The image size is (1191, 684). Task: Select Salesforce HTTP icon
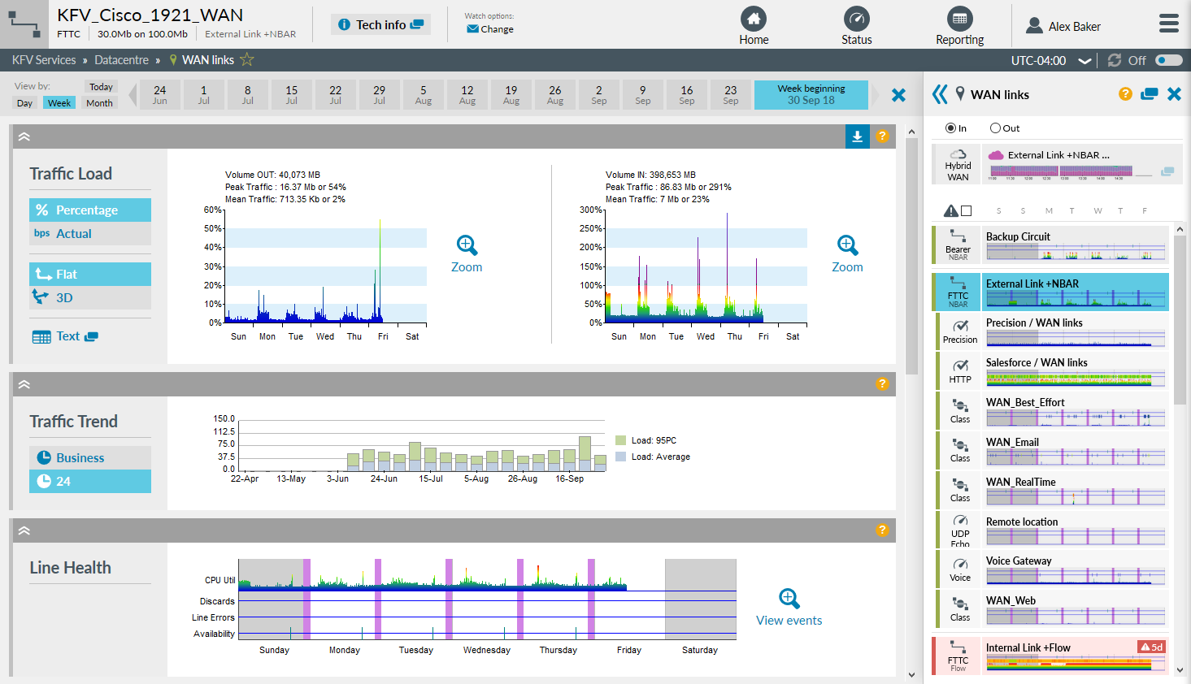point(960,366)
